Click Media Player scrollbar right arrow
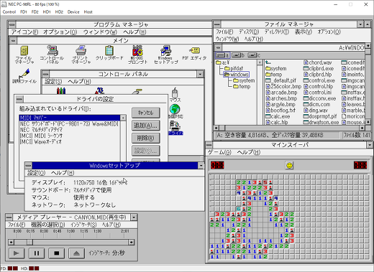This screenshot has width=374, height=272. (x=131, y=242)
